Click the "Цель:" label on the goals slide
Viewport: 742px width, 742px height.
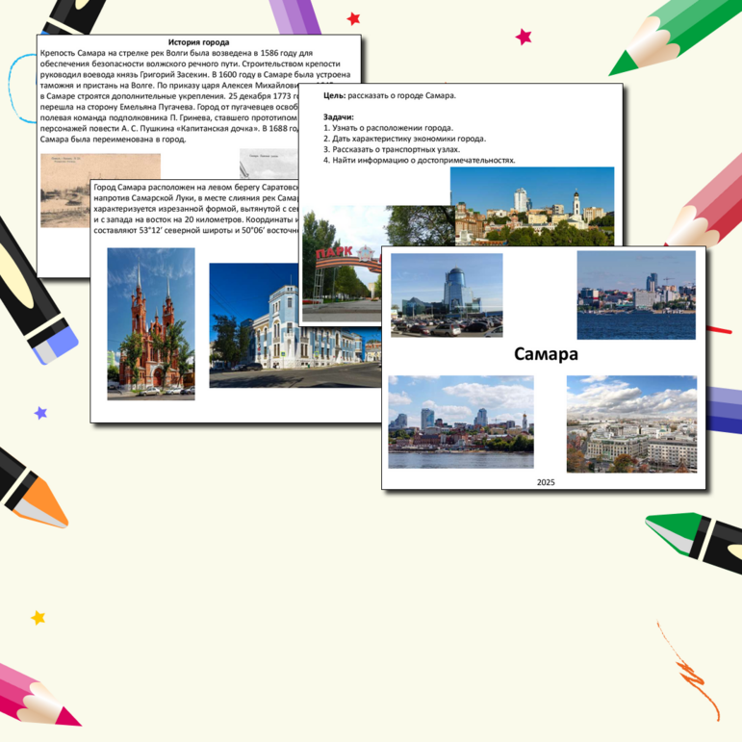pos(334,96)
